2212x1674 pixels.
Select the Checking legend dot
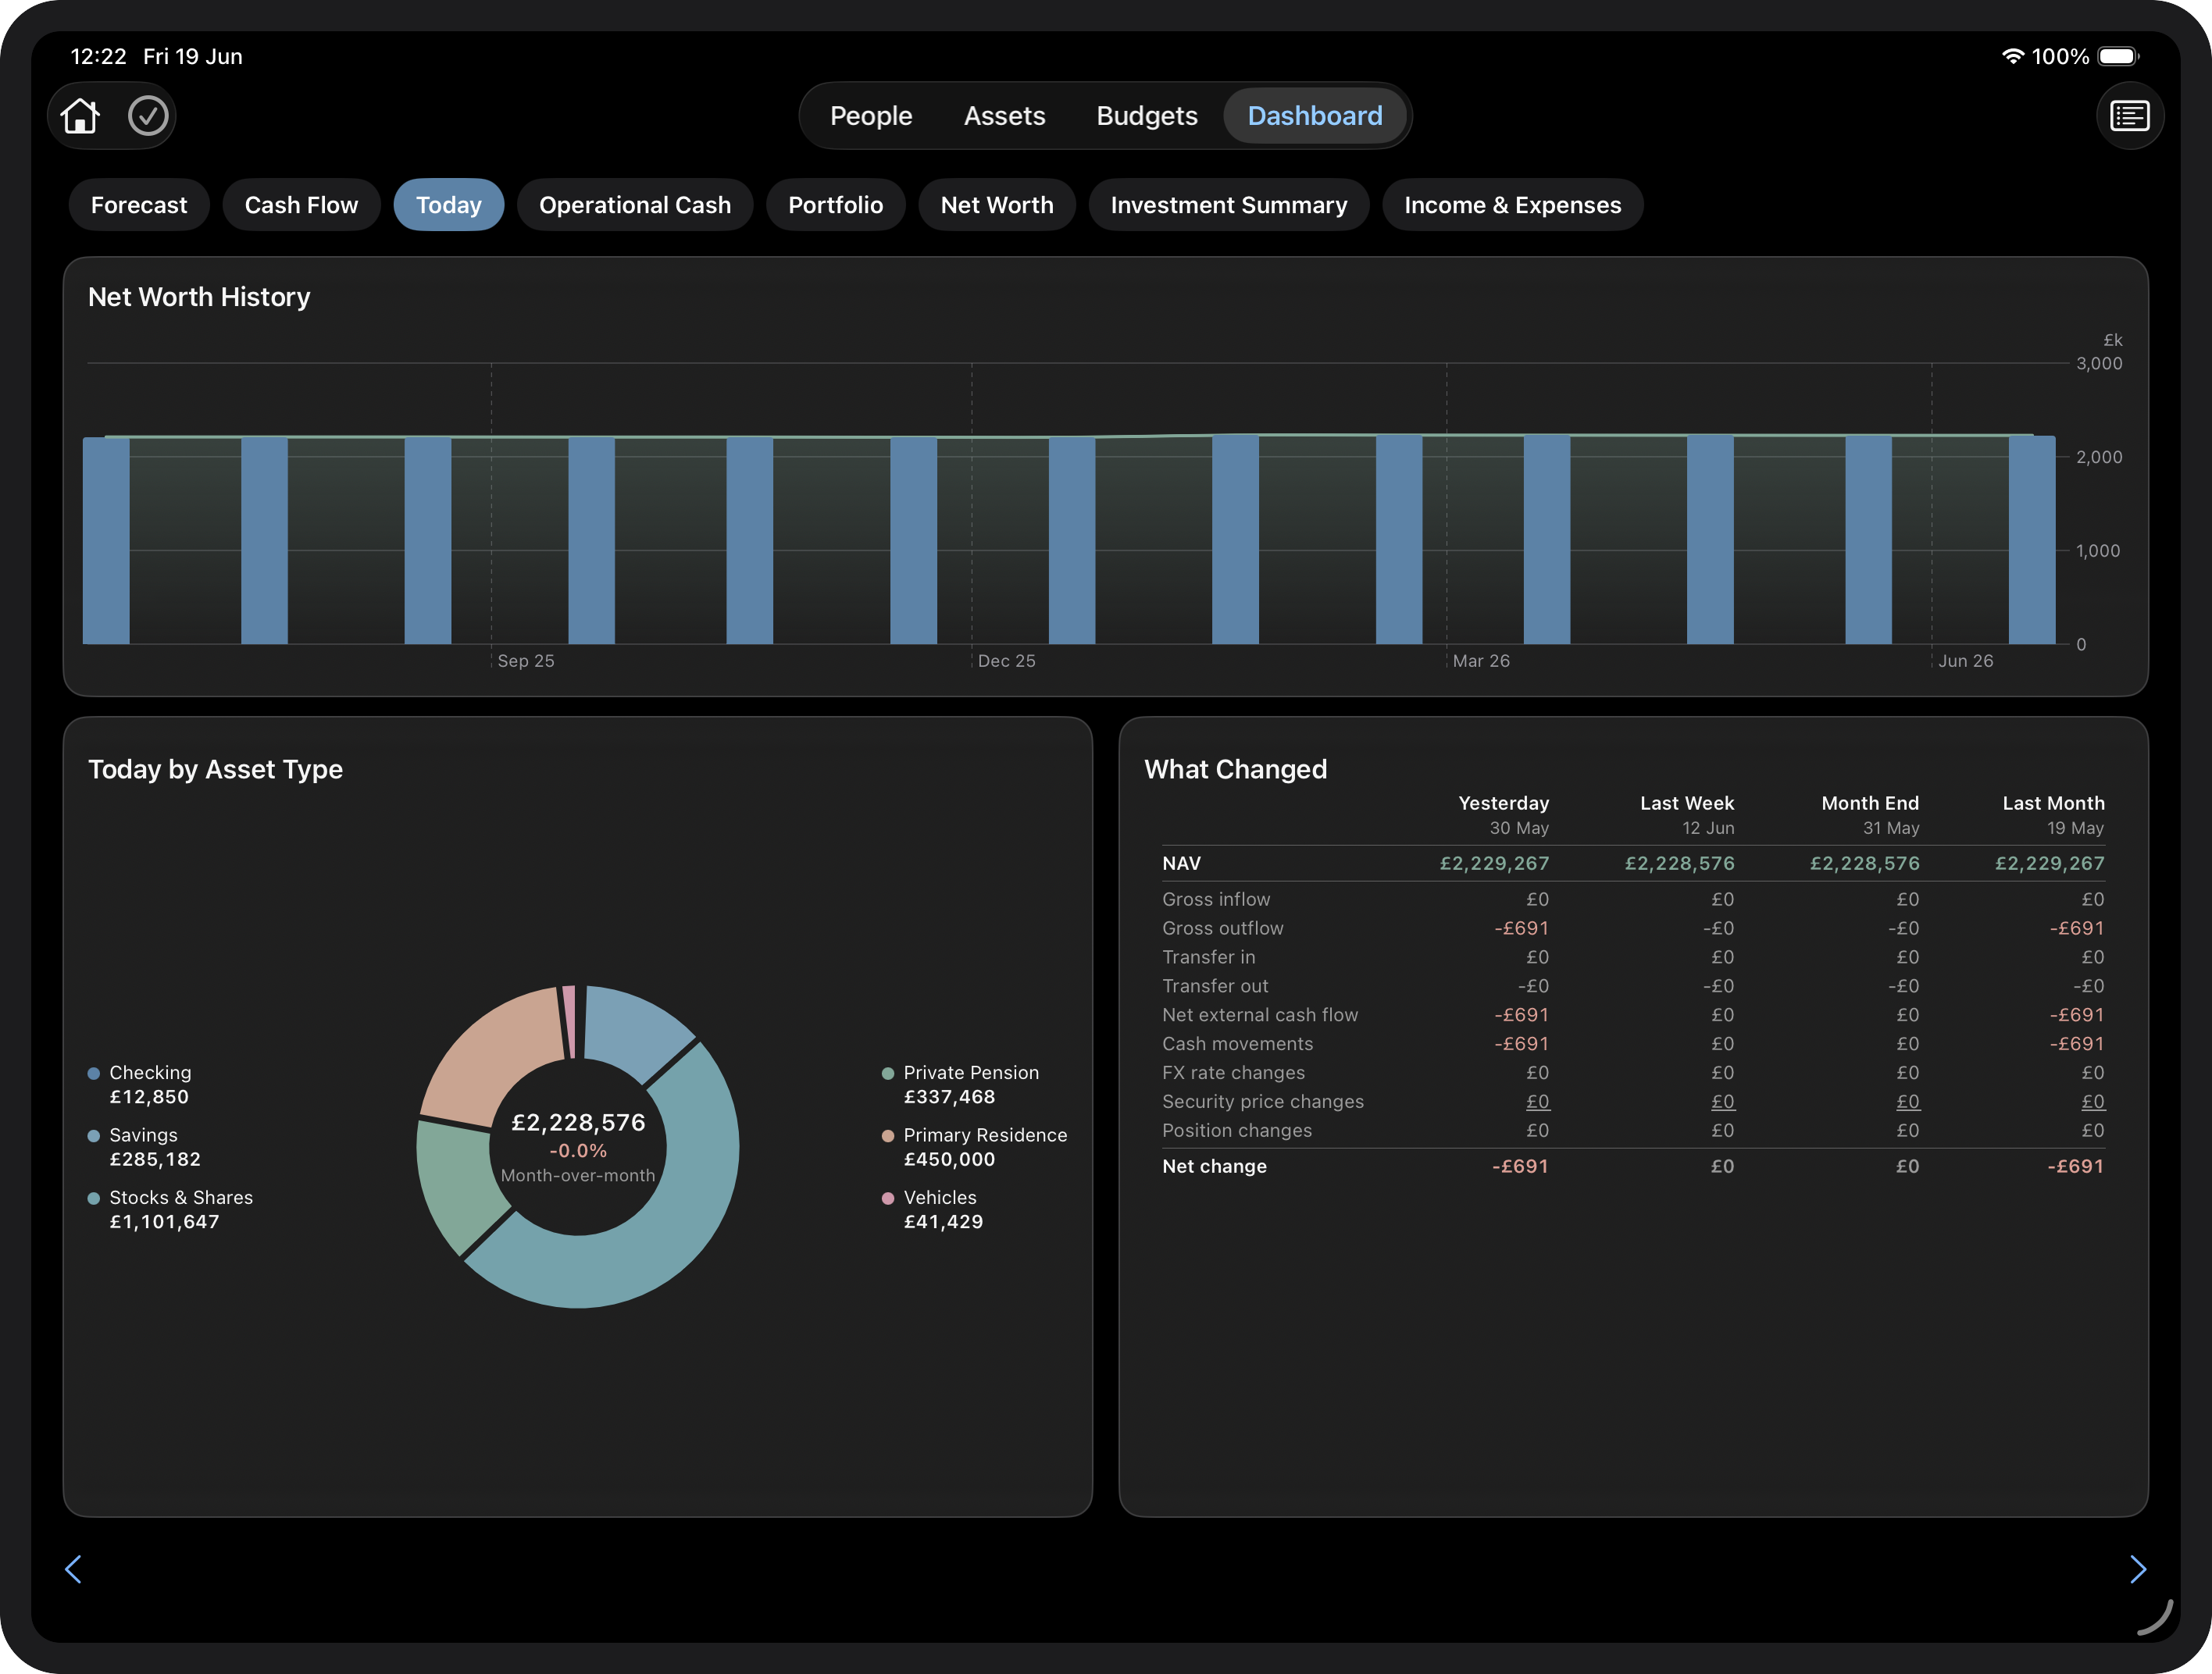tap(94, 1074)
